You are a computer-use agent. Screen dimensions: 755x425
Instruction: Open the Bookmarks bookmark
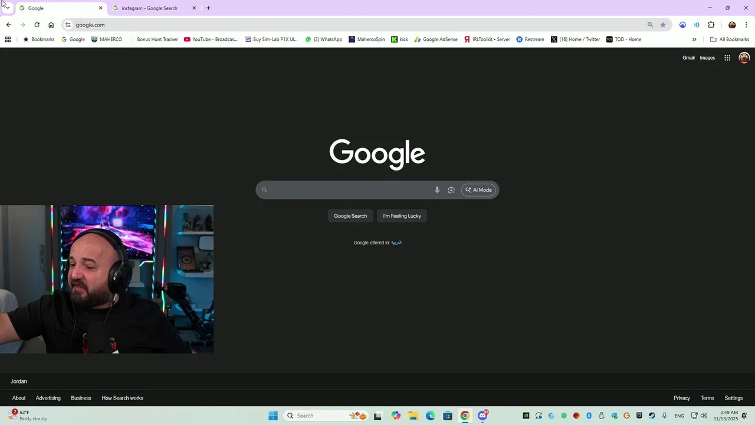point(38,40)
